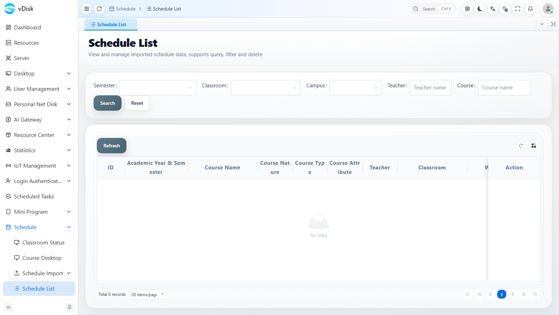The width and height of the screenshot is (559, 315).
Task: Open the Classroom dropdown filter
Action: coord(266,88)
